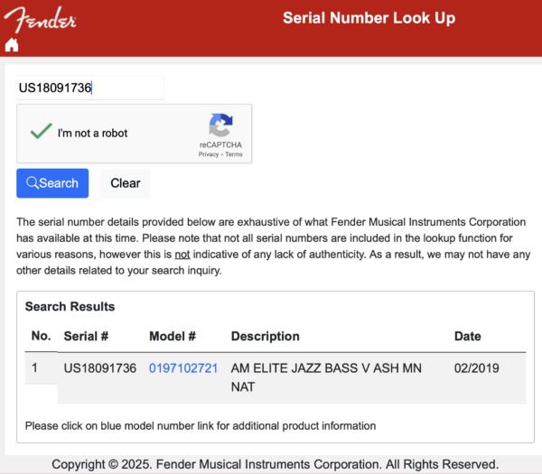Click the Fender logo

point(40,20)
